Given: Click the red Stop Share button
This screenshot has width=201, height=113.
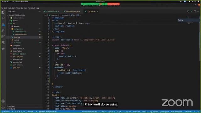Looking at the screenshot, I should (x=113, y=4).
